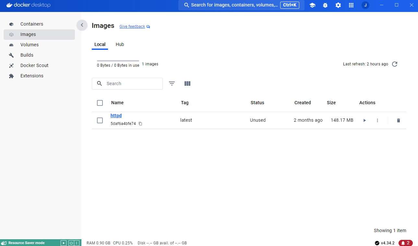
Task: Click the 'Unused' status cell
Action: pos(258,120)
